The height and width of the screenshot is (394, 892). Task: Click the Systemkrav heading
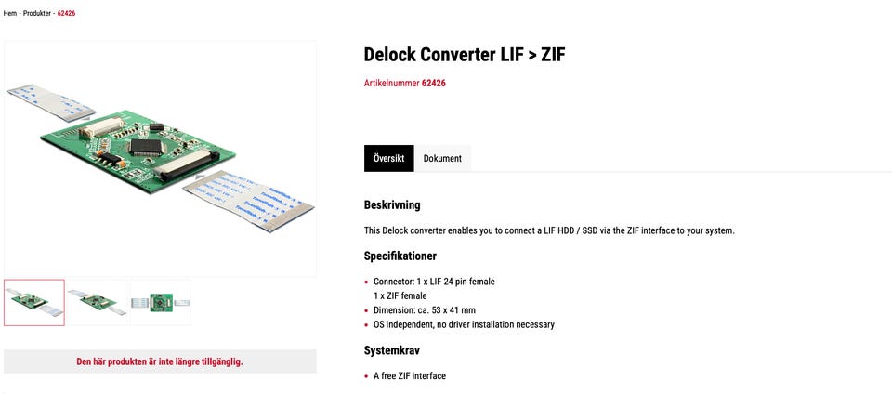[392, 350]
